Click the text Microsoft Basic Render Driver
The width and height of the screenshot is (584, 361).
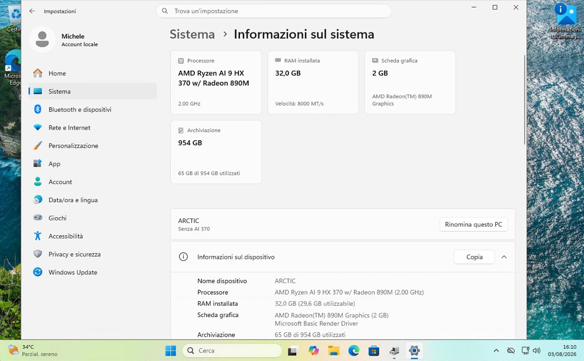(316, 323)
